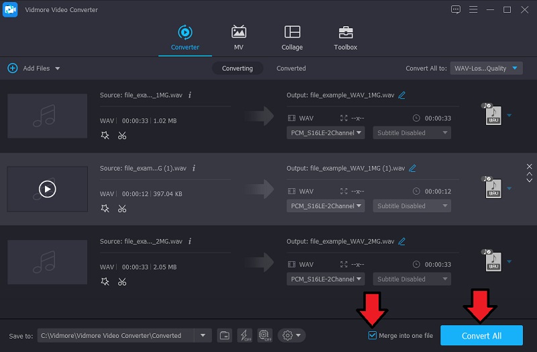The width and height of the screenshot is (537, 352).
Task: Open the feedback chat icon in the title bar
Action: pyautogui.click(x=456, y=9)
